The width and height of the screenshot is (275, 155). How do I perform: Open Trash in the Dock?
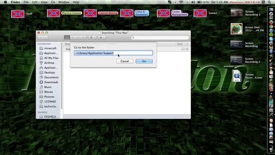pos(271,149)
